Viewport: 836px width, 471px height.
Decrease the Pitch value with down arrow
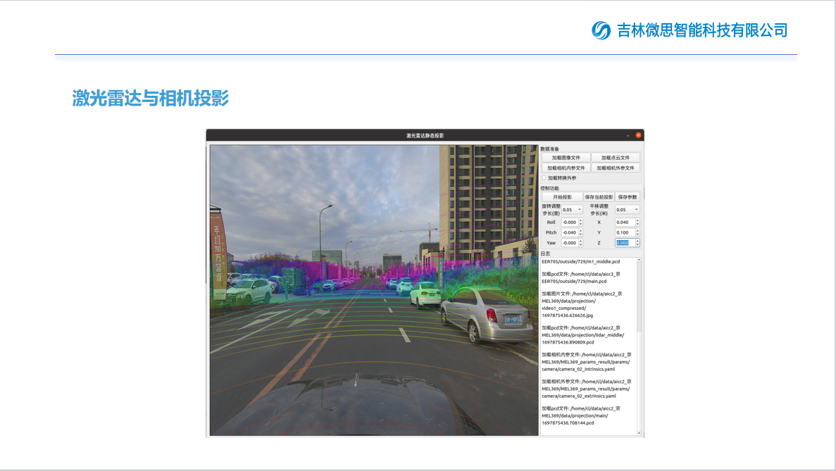tap(580, 234)
